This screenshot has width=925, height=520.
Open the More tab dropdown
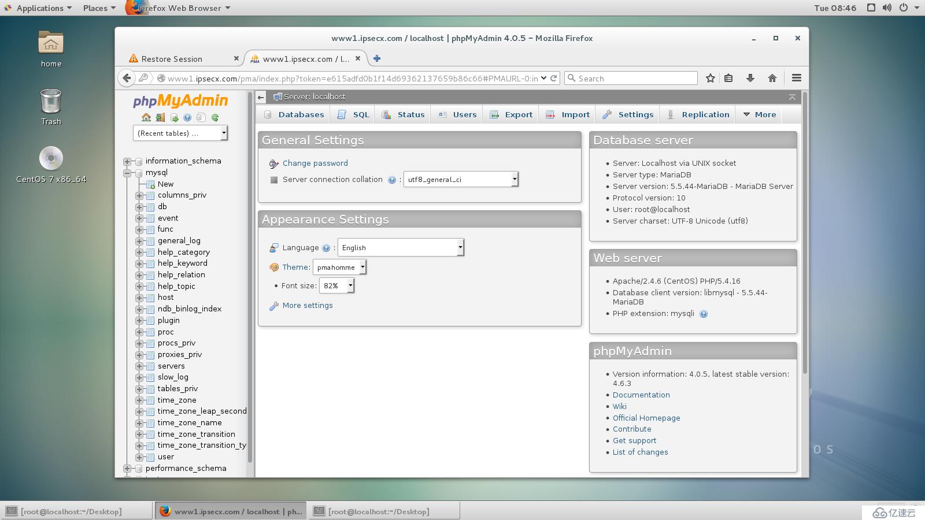(759, 114)
